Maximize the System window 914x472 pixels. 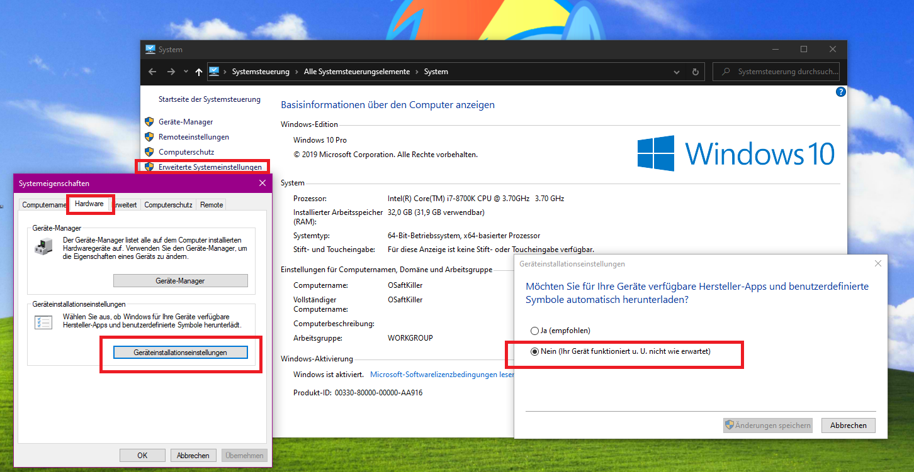coord(804,49)
